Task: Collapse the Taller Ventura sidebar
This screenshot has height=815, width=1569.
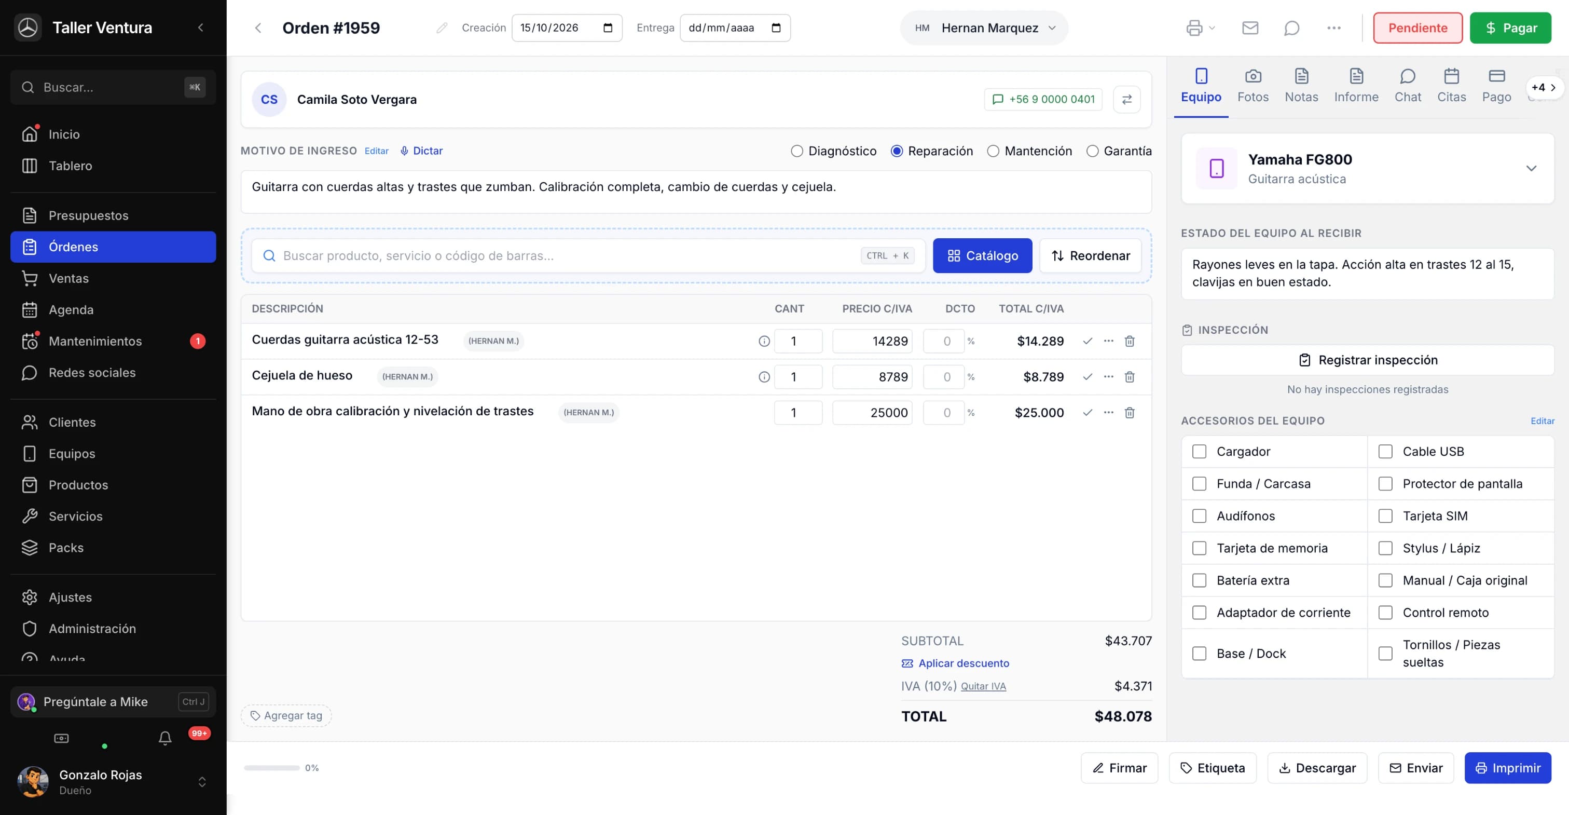Action: click(x=201, y=28)
